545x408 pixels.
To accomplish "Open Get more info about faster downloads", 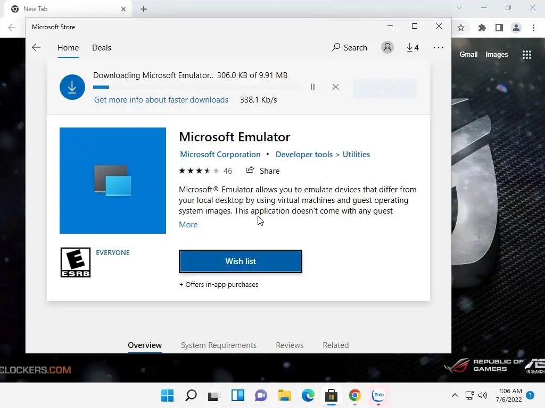I will 161,100.
